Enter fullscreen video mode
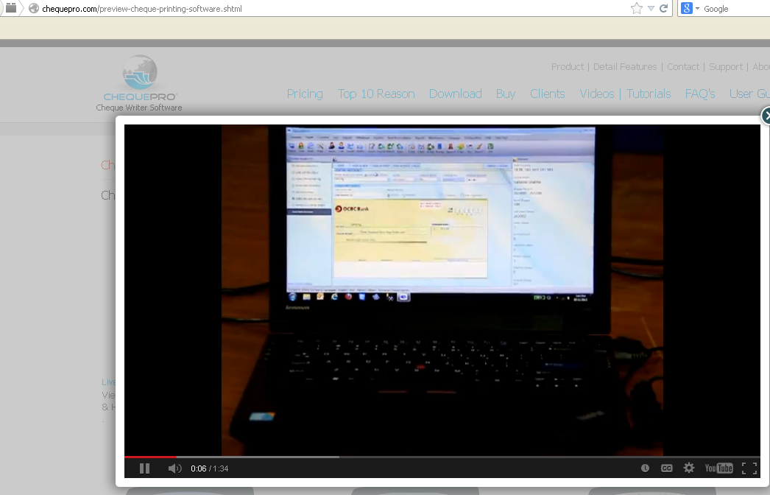770x495 pixels. (749, 468)
